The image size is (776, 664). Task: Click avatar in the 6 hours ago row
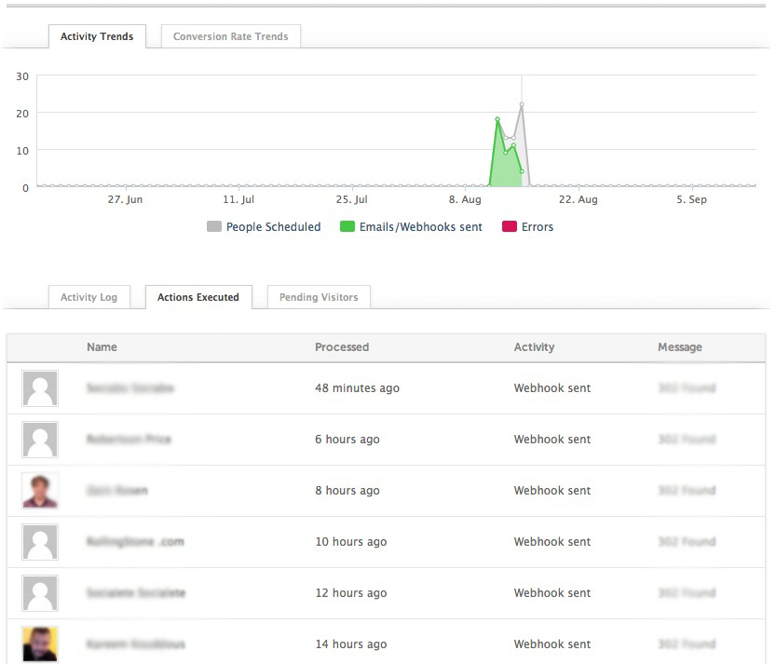(40, 440)
